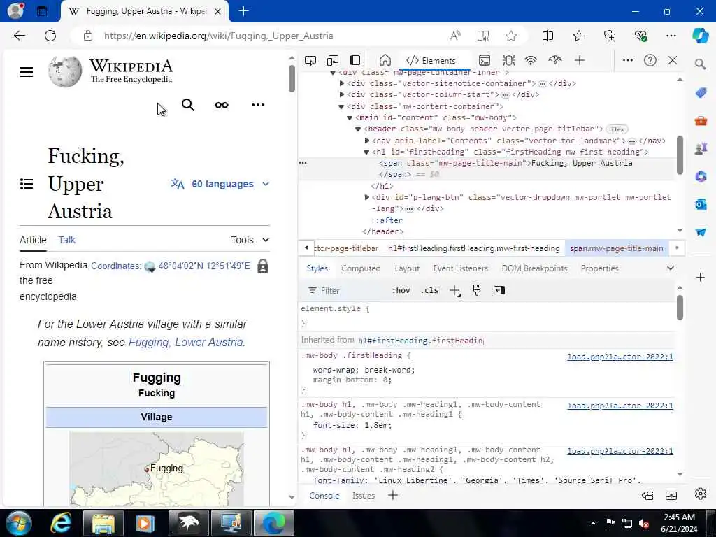
Task: Open Internet Explorer from the taskbar
Action: 60,523
